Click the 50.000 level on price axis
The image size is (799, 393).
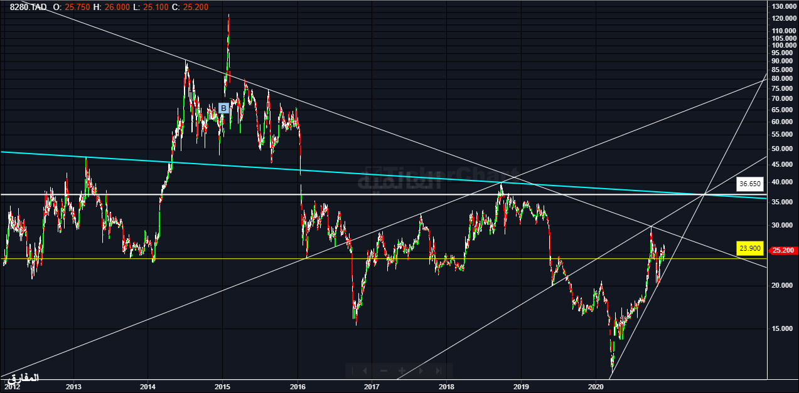(782, 149)
